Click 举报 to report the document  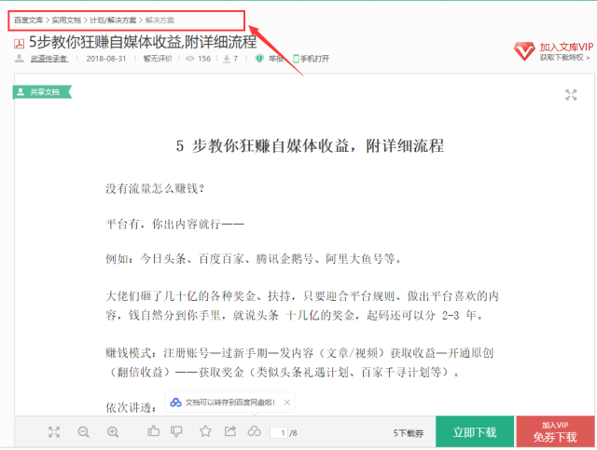[x=276, y=59]
